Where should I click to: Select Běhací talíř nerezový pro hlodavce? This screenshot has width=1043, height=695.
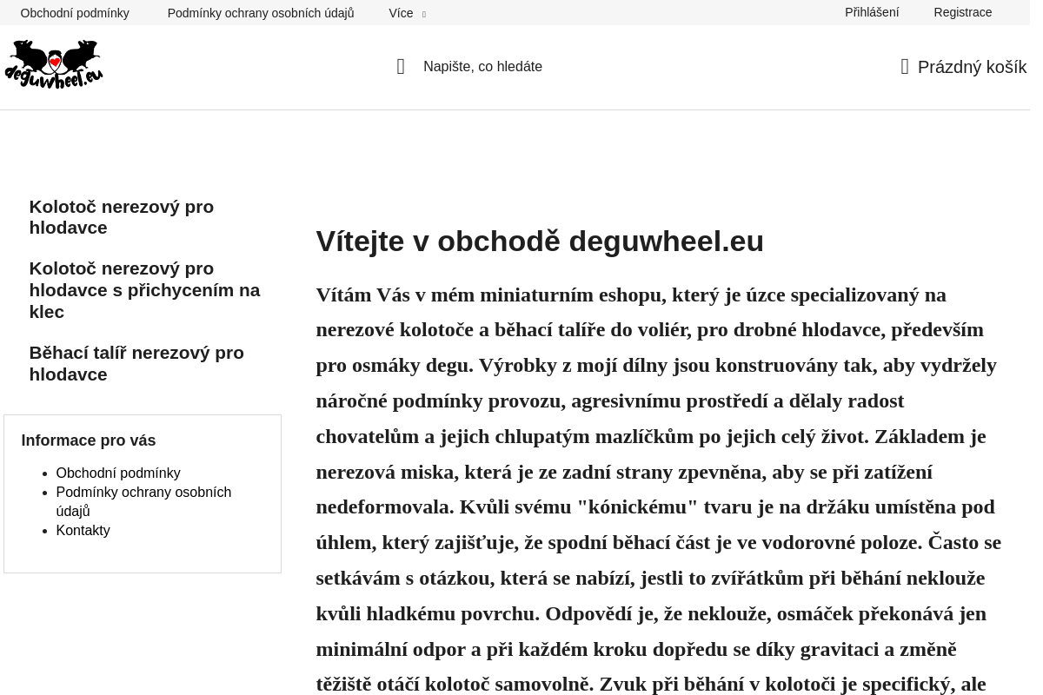pyautogui.click(x=136, y=363)
